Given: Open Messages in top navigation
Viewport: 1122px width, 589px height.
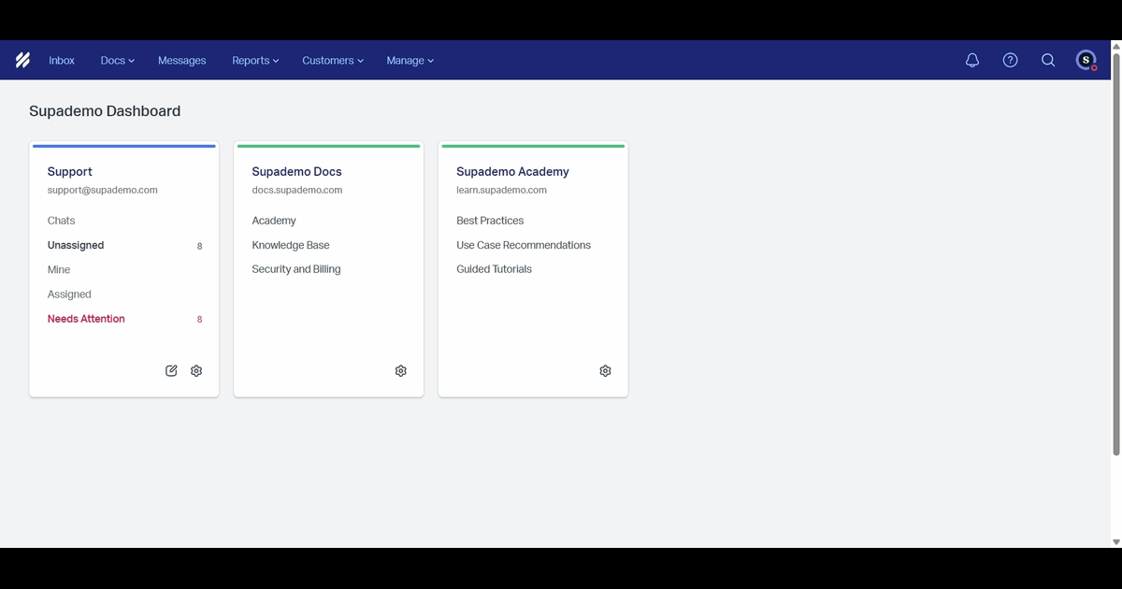Looking at the screenshot, I should tap(181, 61).
